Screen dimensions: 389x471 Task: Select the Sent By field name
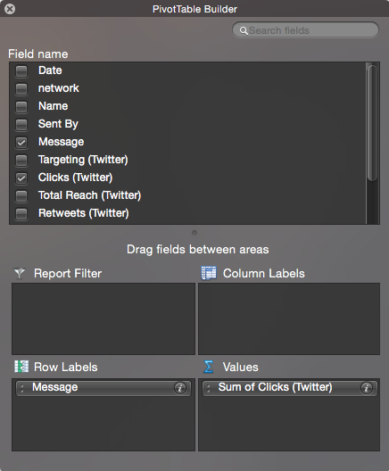[58, 124]
